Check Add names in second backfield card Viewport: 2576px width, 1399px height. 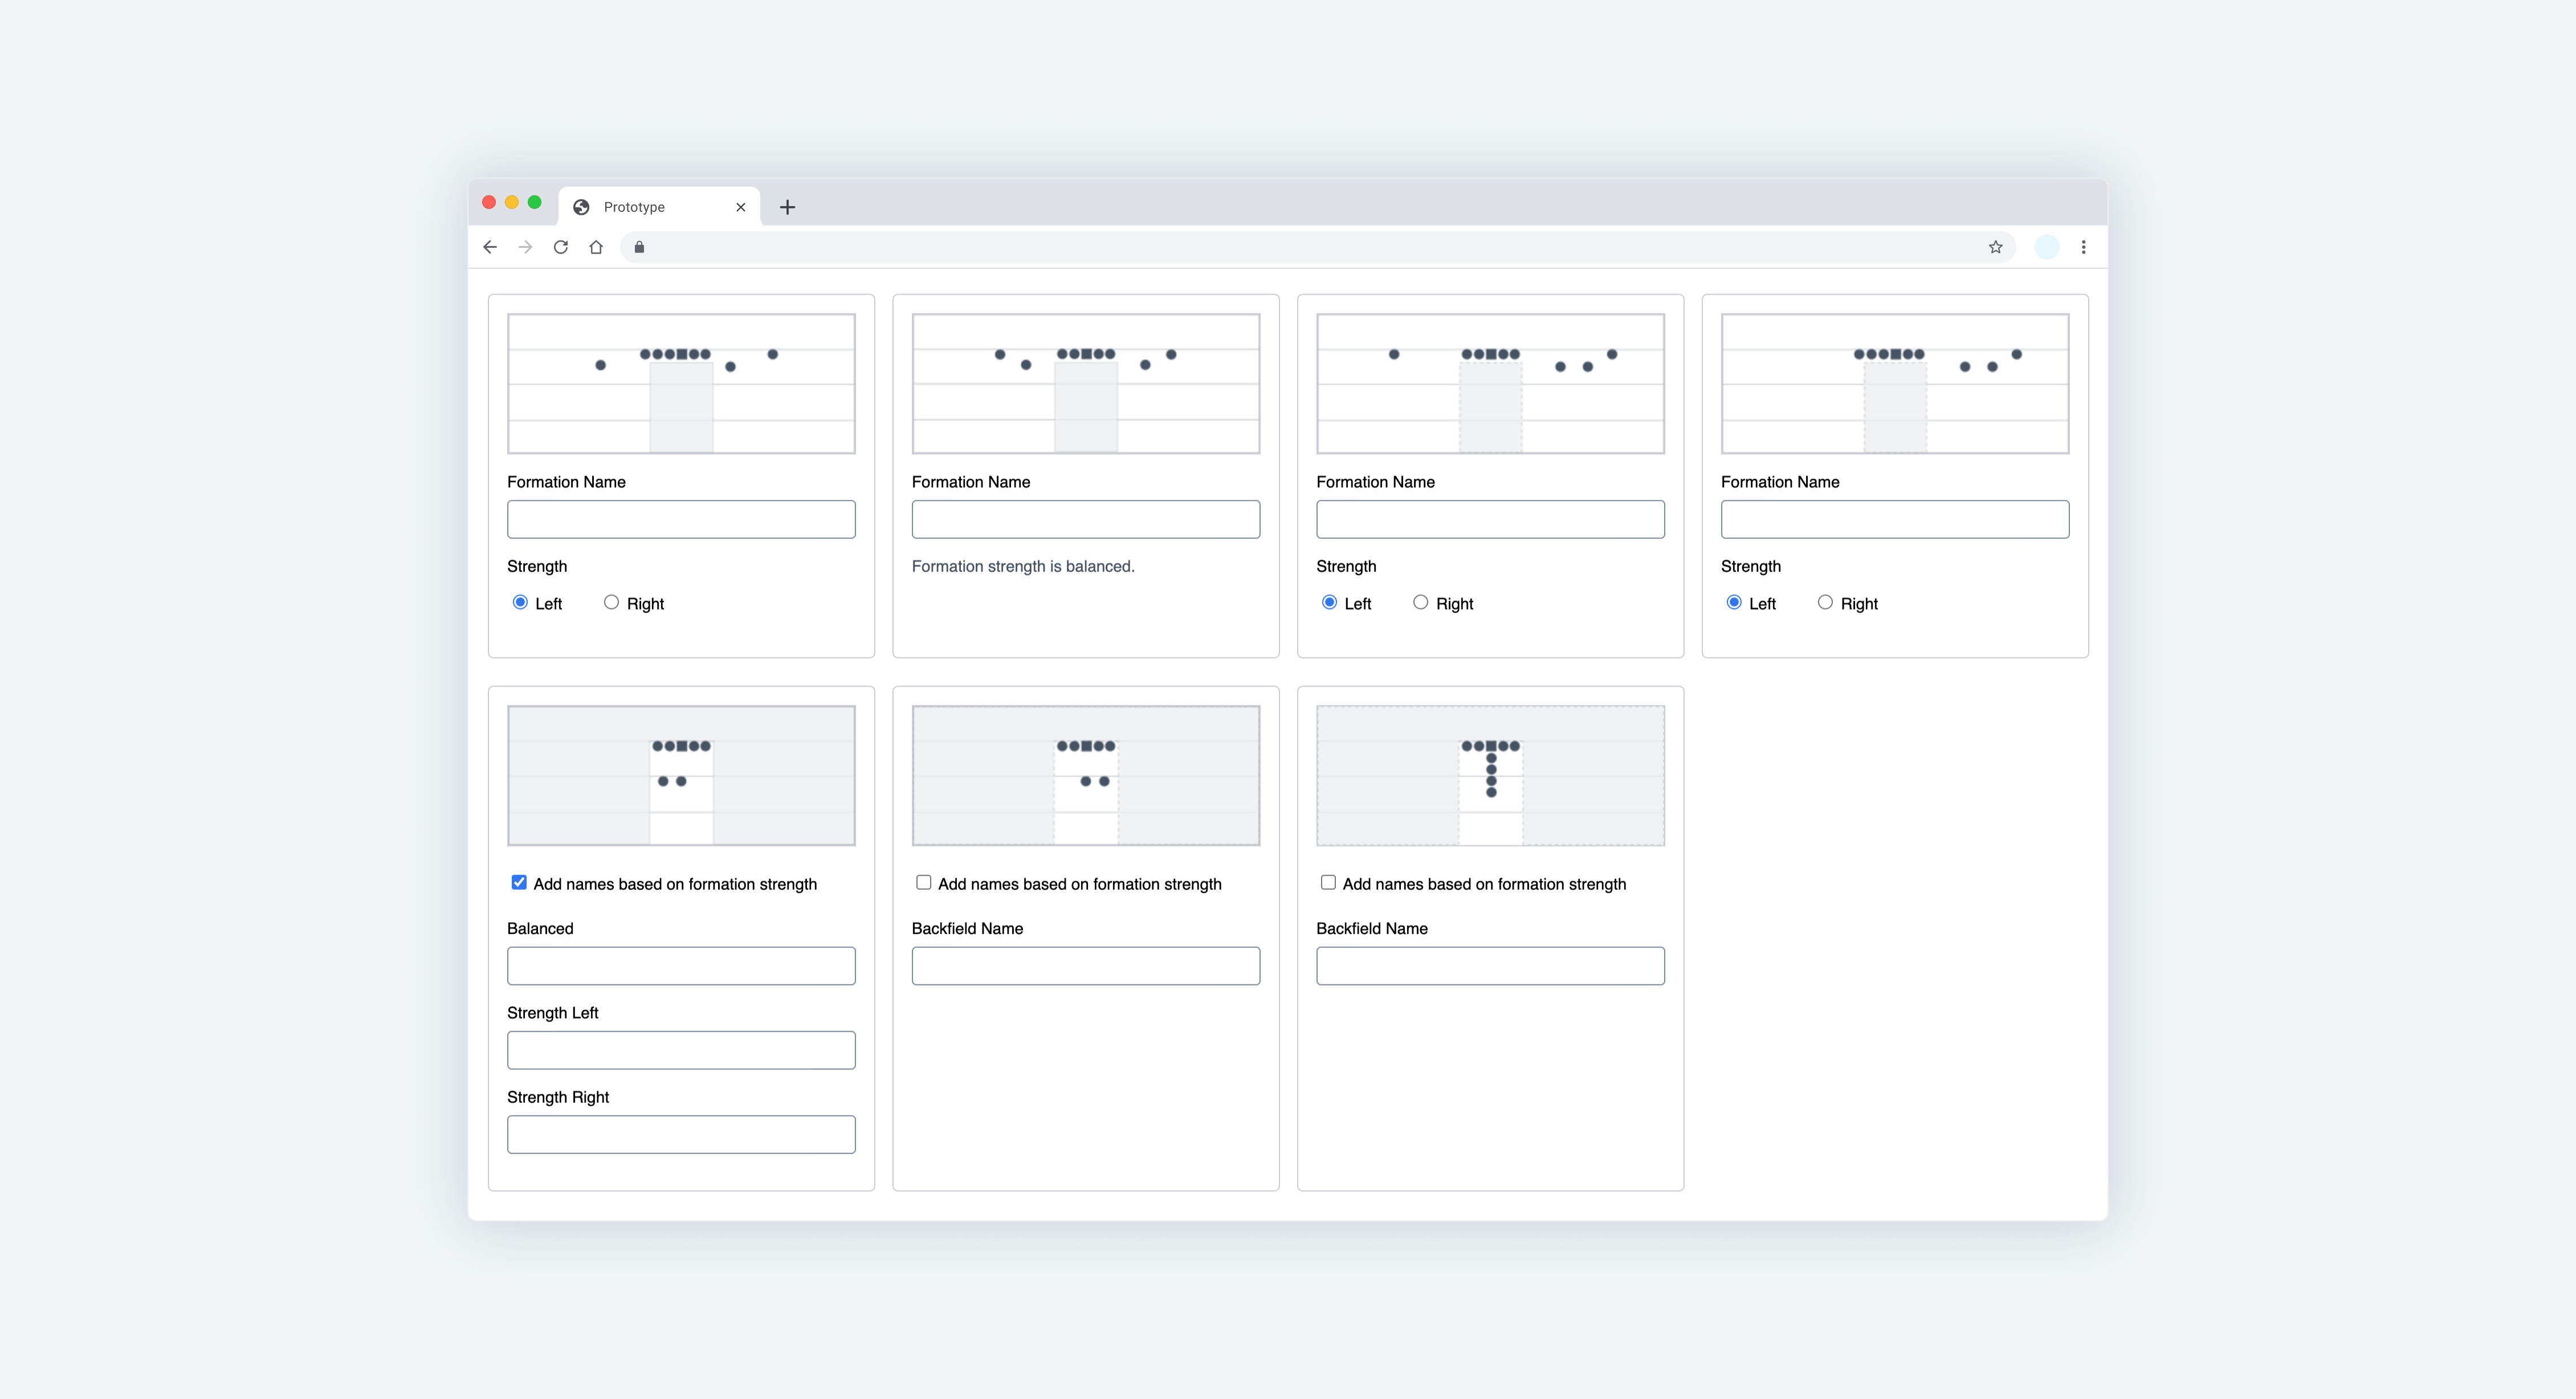tap(924, 882)
